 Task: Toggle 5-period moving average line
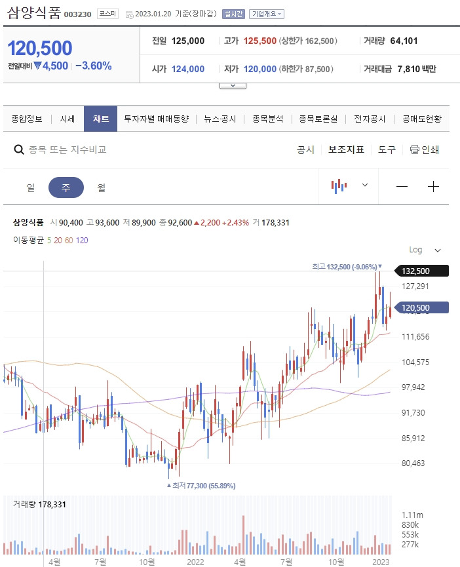pyautogui.click(x=49, y=241)
